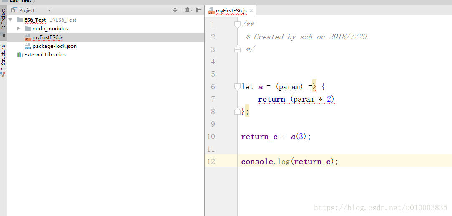Hide the Project panel with hide icon
This screenshot has height=216, width=452.
pyautogui.click(x=198, y=10)
